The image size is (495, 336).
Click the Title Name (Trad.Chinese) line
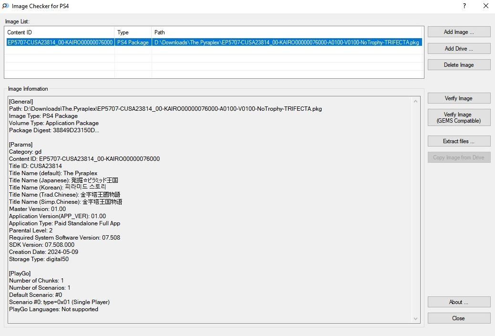coord(64,195)
